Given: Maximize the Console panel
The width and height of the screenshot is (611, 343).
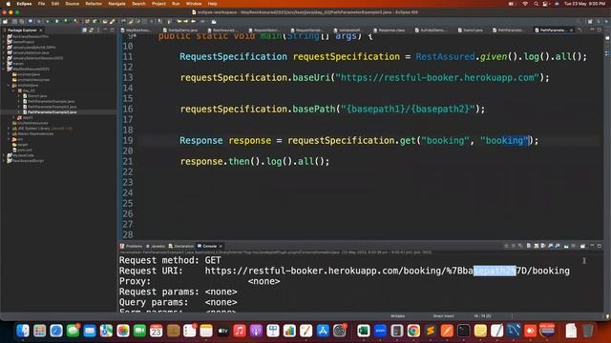Looking at the screenshot, I should [600, 246].
